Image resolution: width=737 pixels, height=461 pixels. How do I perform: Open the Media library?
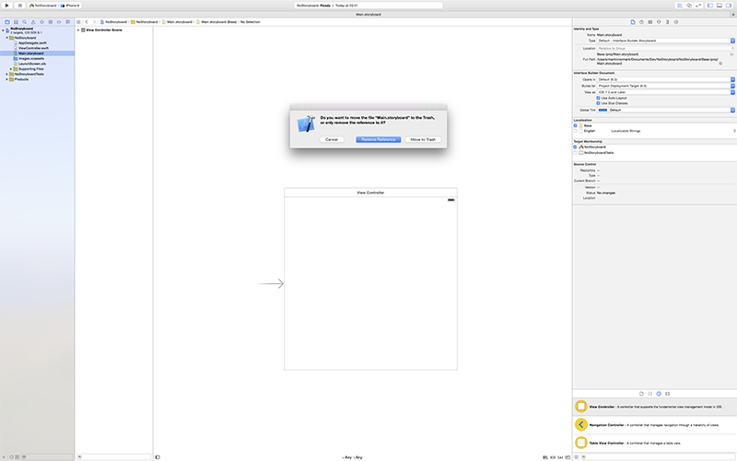[x=667, y=394]
